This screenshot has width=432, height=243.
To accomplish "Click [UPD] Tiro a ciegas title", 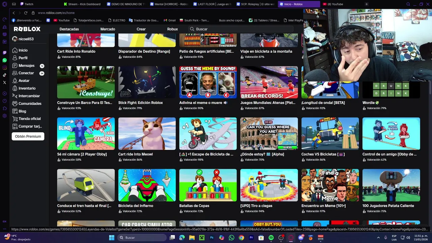I will pos(256,206).
